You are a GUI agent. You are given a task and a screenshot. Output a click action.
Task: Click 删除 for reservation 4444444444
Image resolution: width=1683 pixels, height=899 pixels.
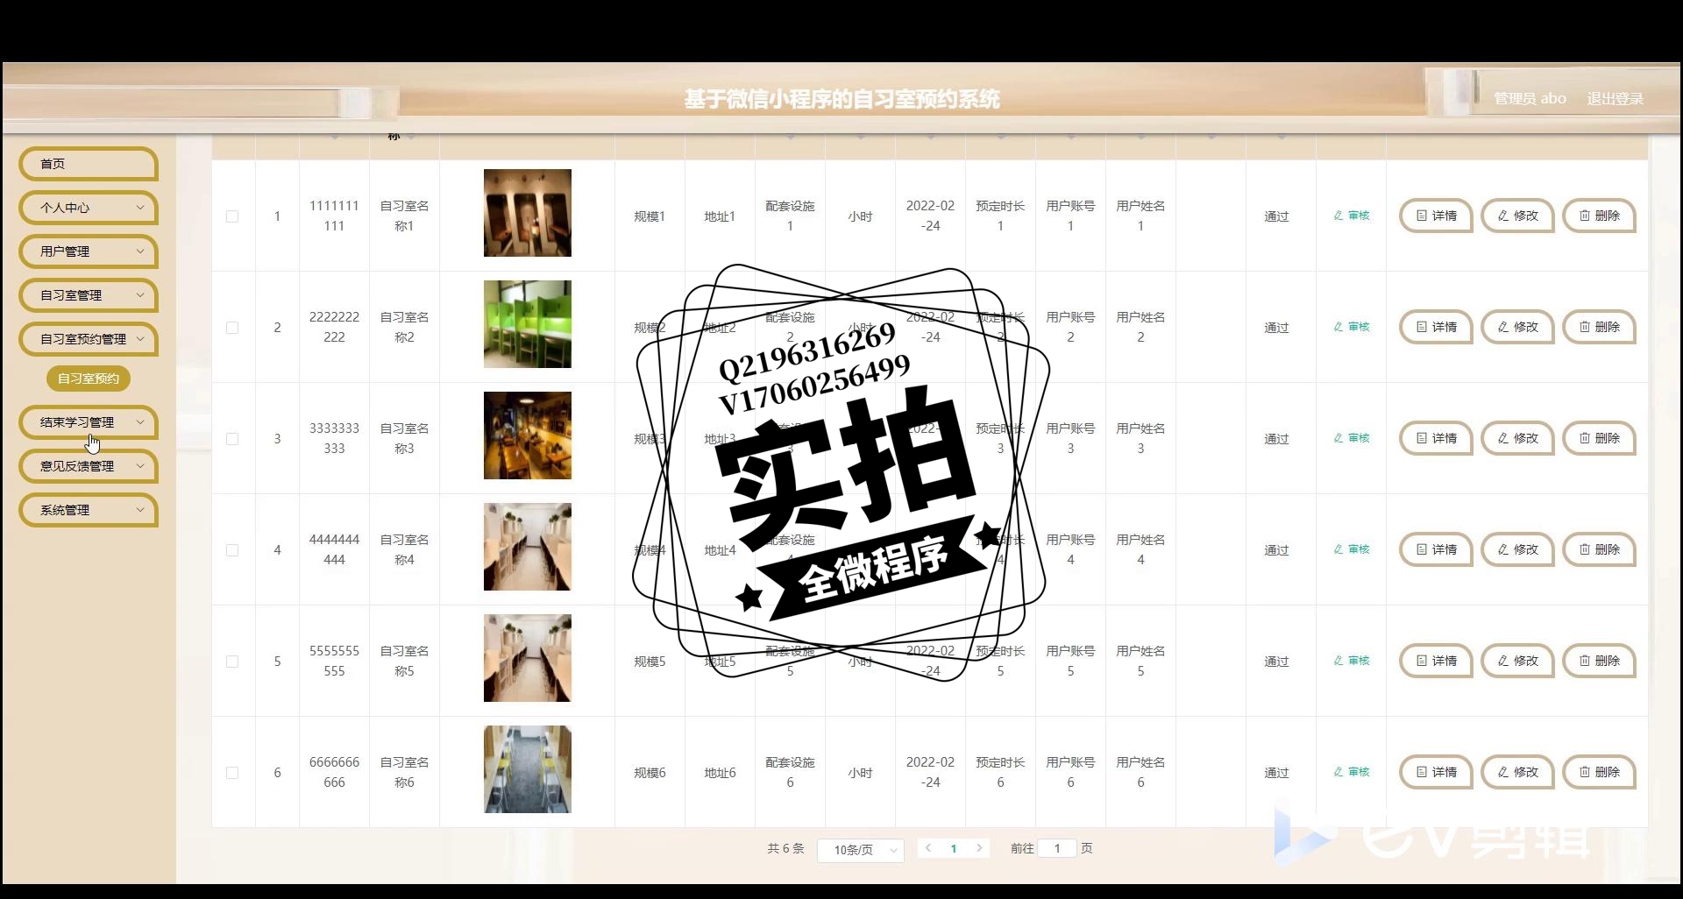[1600, 549]
